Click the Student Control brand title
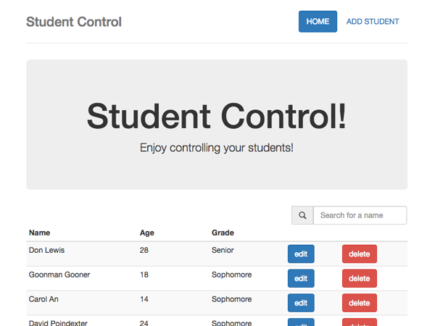 [74, 22]
